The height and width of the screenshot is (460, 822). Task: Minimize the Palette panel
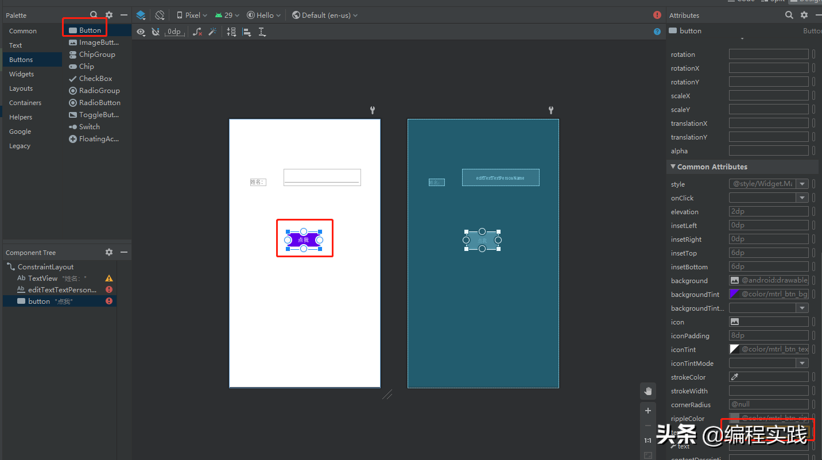click(124, 16)
